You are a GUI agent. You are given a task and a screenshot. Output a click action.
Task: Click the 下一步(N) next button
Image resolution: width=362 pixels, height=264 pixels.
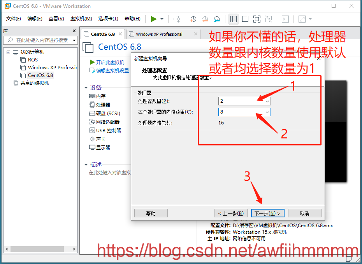pos(267,213)
